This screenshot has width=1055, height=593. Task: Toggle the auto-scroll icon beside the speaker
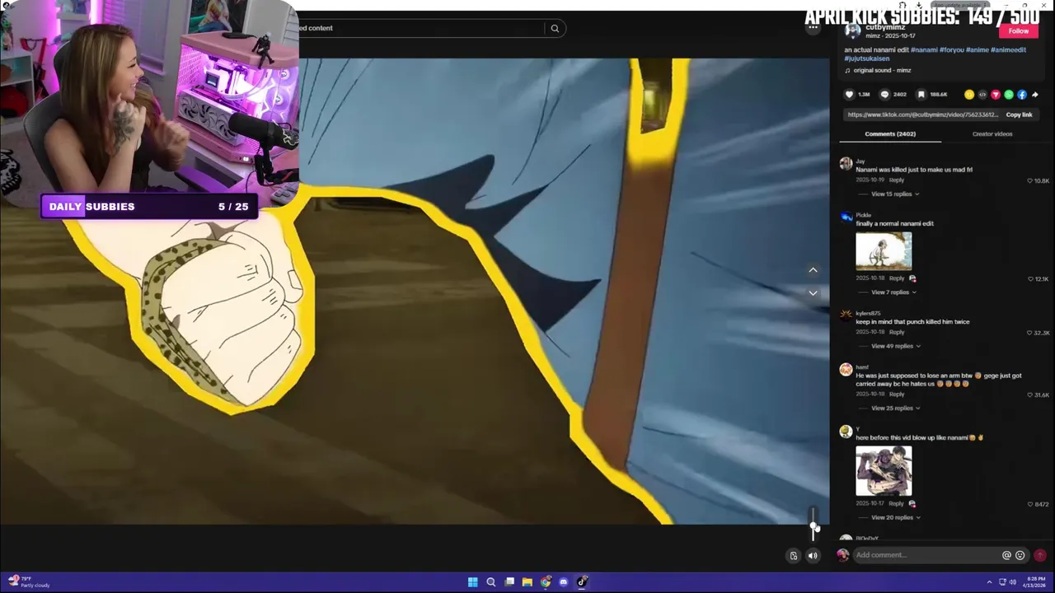pos(794,556)
